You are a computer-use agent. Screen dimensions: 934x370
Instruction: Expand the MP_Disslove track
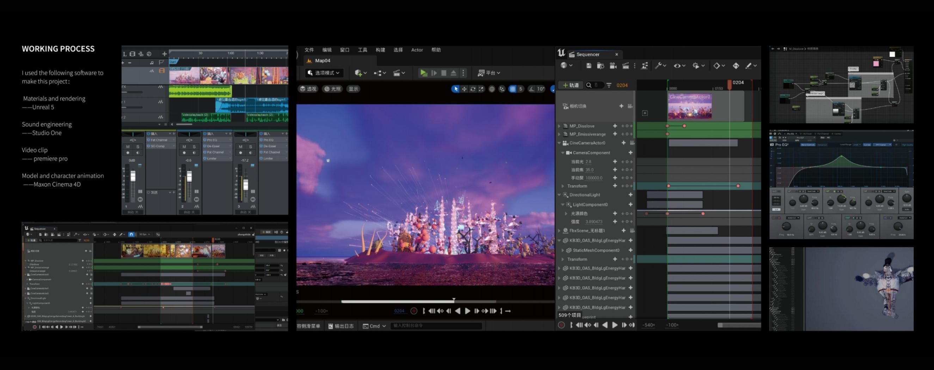tap(559, 126)
